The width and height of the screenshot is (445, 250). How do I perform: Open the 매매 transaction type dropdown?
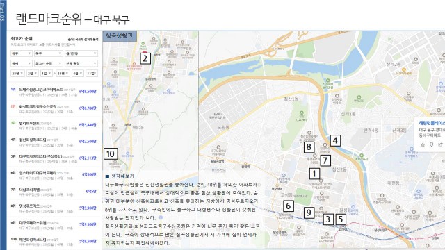(x=22, y=63)
